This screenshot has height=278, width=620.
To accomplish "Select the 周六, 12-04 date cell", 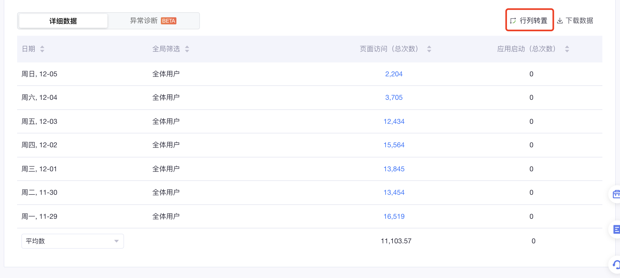I will 39,97.
